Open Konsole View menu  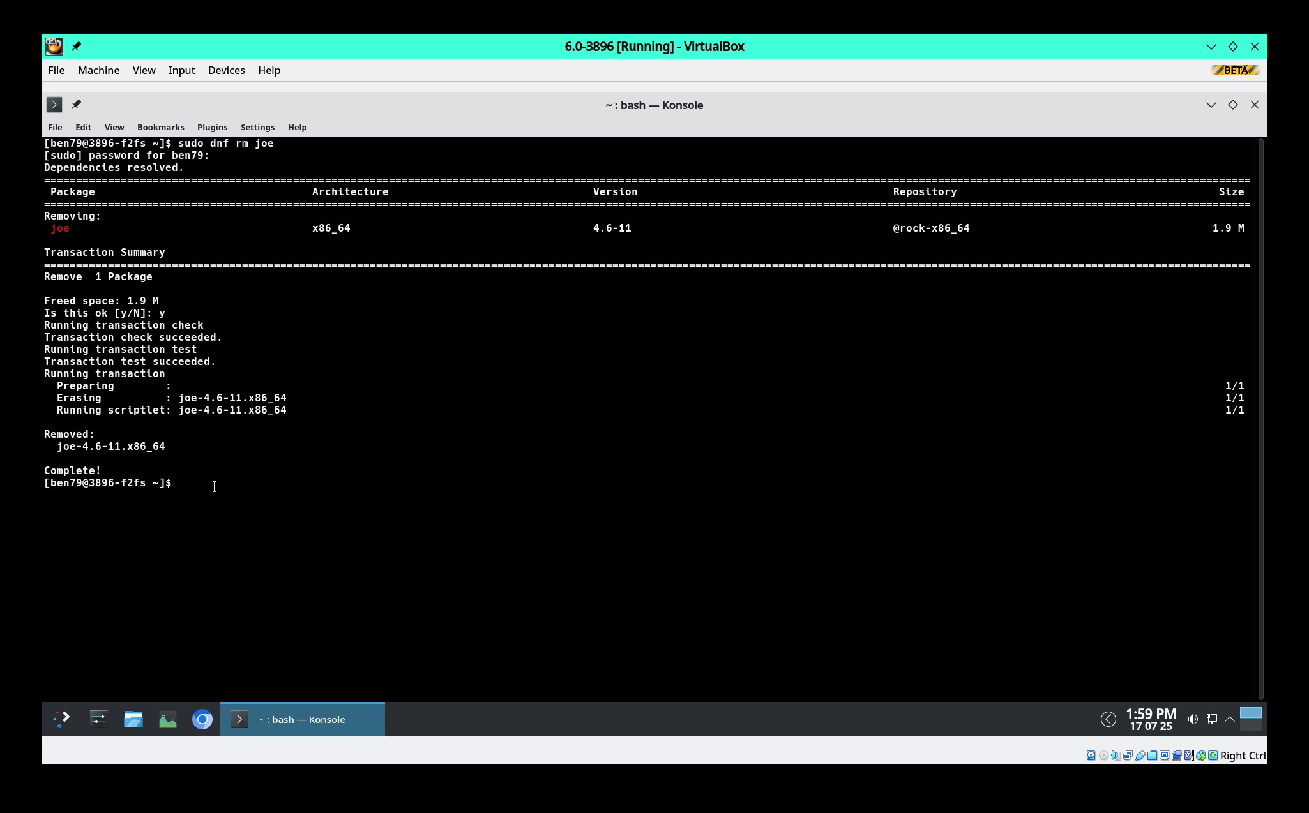click(114, 127)
